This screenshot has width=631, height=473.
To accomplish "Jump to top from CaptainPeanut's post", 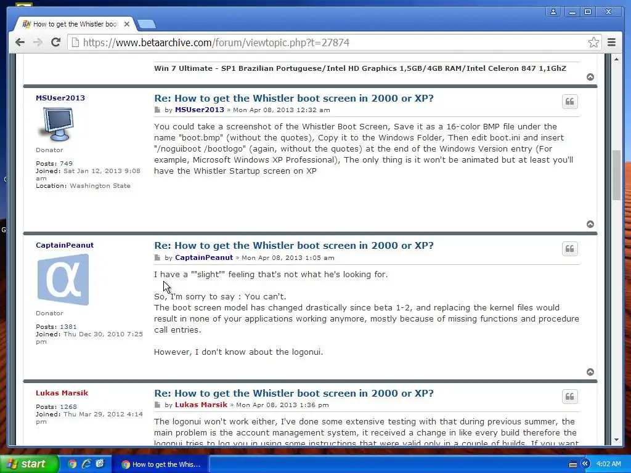I will pyautogui.click(x=590, y=371).
